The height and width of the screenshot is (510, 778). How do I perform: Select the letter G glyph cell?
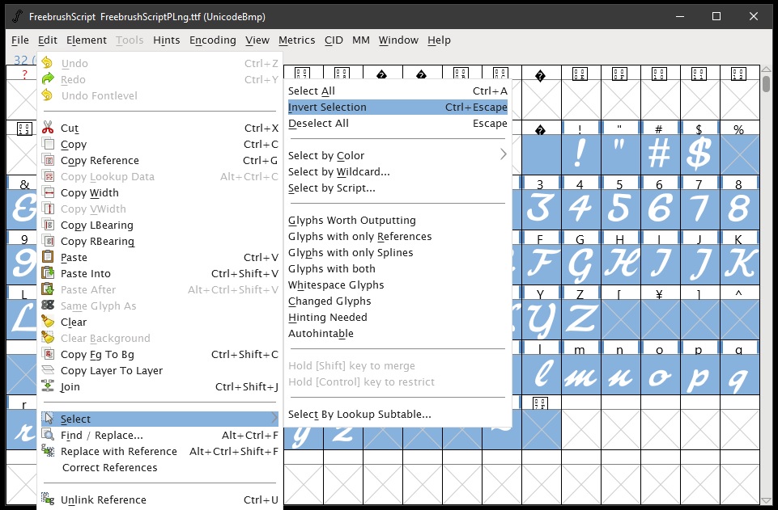[580, 264]
